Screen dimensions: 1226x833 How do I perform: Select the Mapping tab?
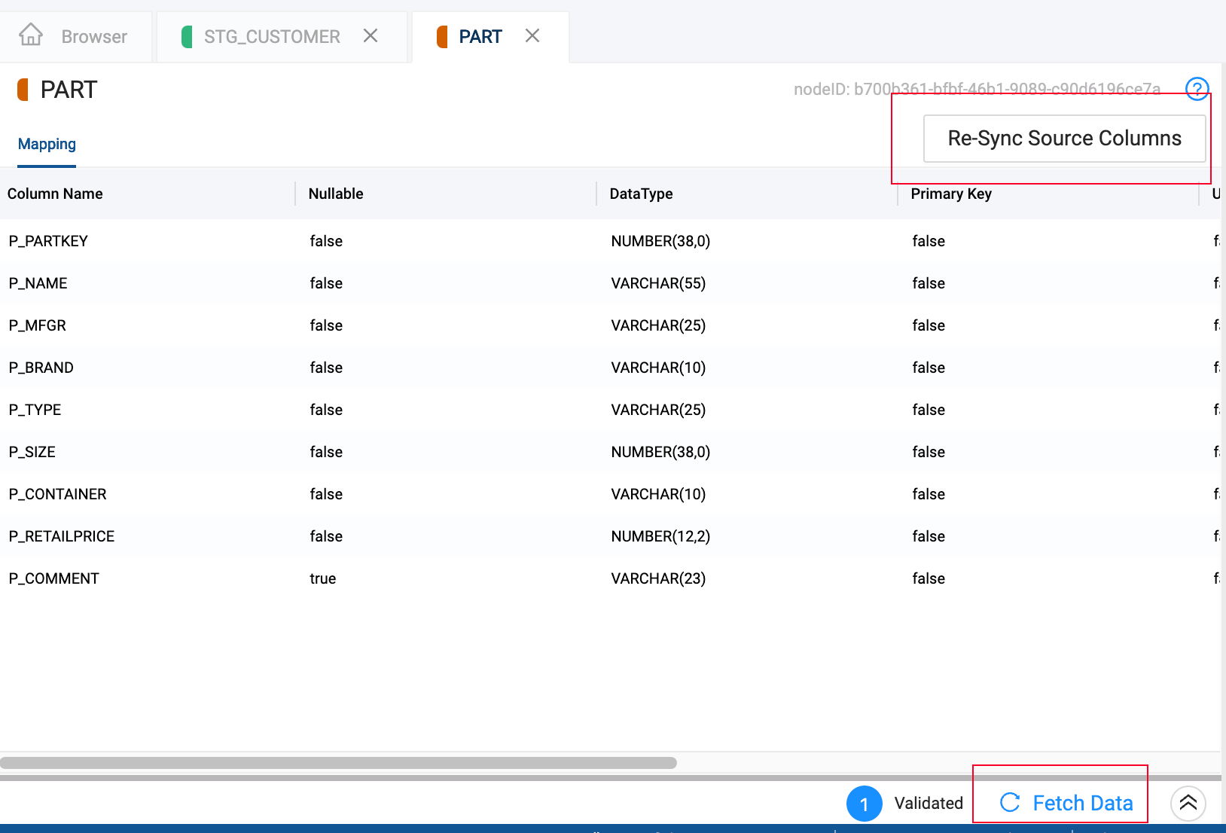coord(47,144)
